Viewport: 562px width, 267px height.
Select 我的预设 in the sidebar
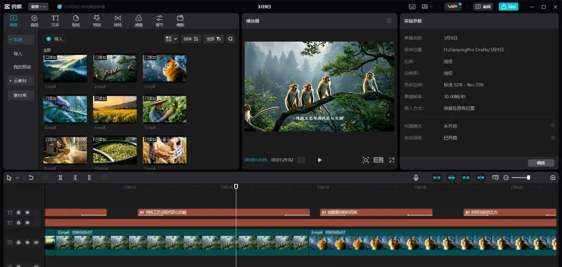[x=22, y=67]
